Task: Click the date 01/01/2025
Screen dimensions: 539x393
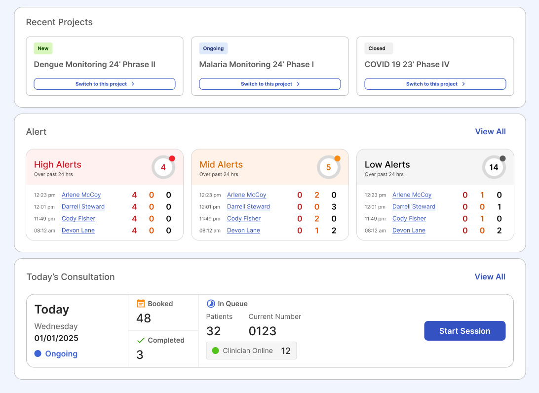Action: (x=56, y=338)
